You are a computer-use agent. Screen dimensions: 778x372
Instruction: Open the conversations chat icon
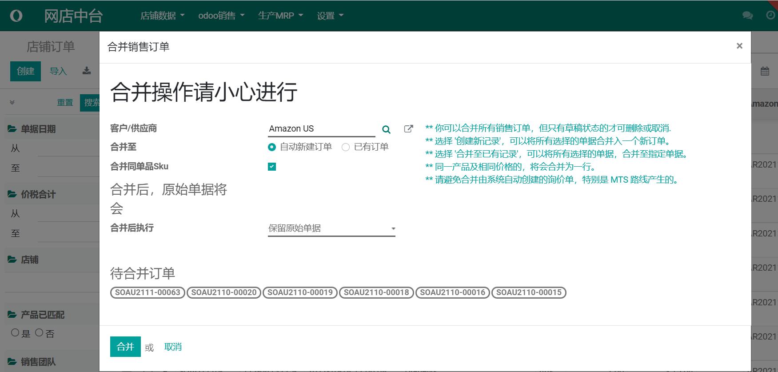pos(747,16)
